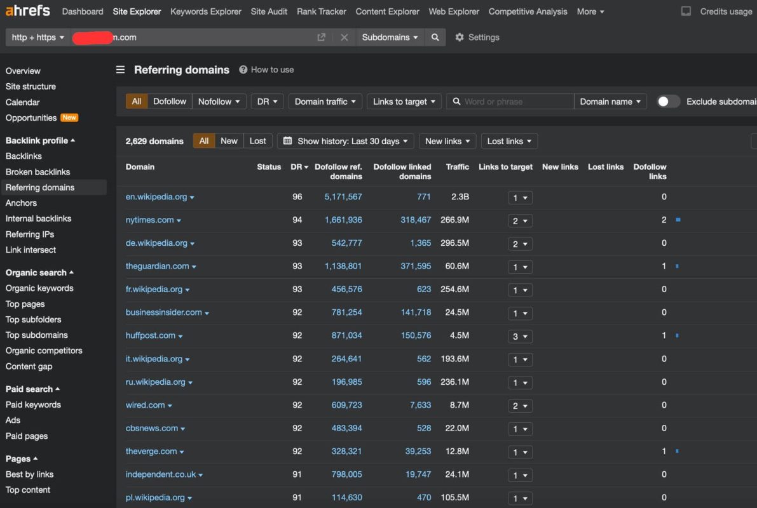Select the Dofollow filter
The width and height of the screenshot is (757, 508).
point(170,102)
